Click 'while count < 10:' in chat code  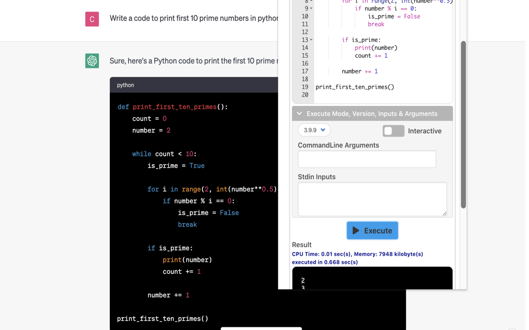coord(164,154)
